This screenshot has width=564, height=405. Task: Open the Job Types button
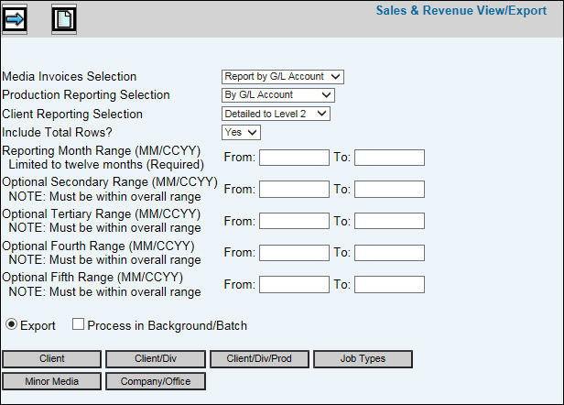363,358
